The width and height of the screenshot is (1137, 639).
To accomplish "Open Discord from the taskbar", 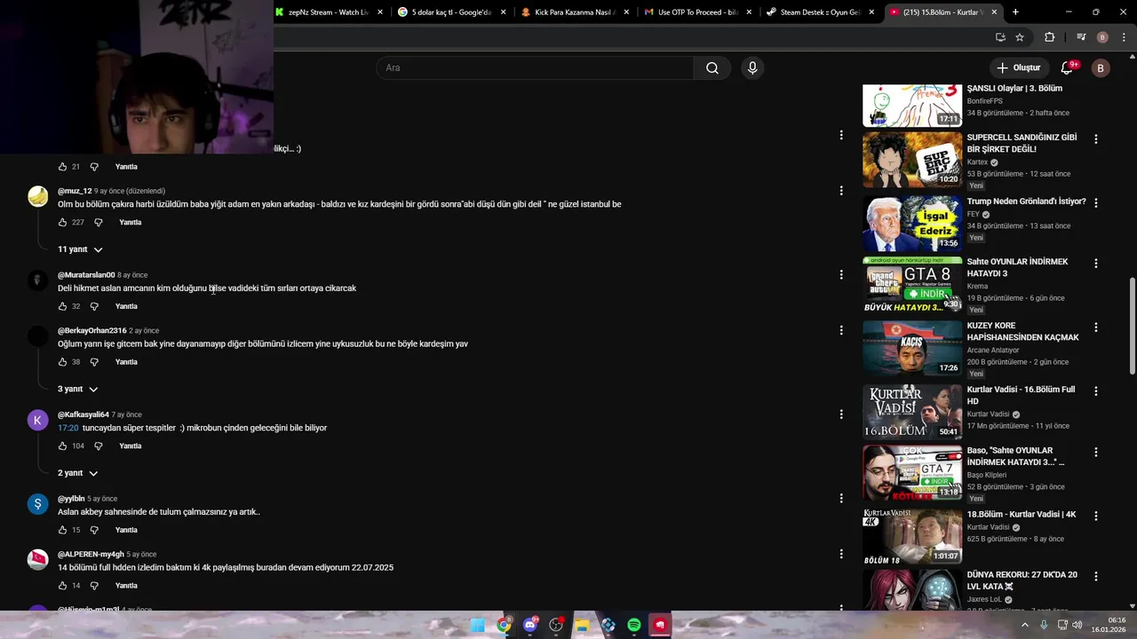I will coord(530,625).
